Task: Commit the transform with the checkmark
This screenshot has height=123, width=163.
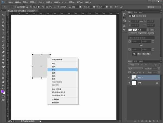Action: (121, 7)
